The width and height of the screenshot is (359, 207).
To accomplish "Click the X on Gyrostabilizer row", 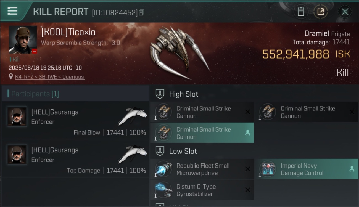I will 248,190.
